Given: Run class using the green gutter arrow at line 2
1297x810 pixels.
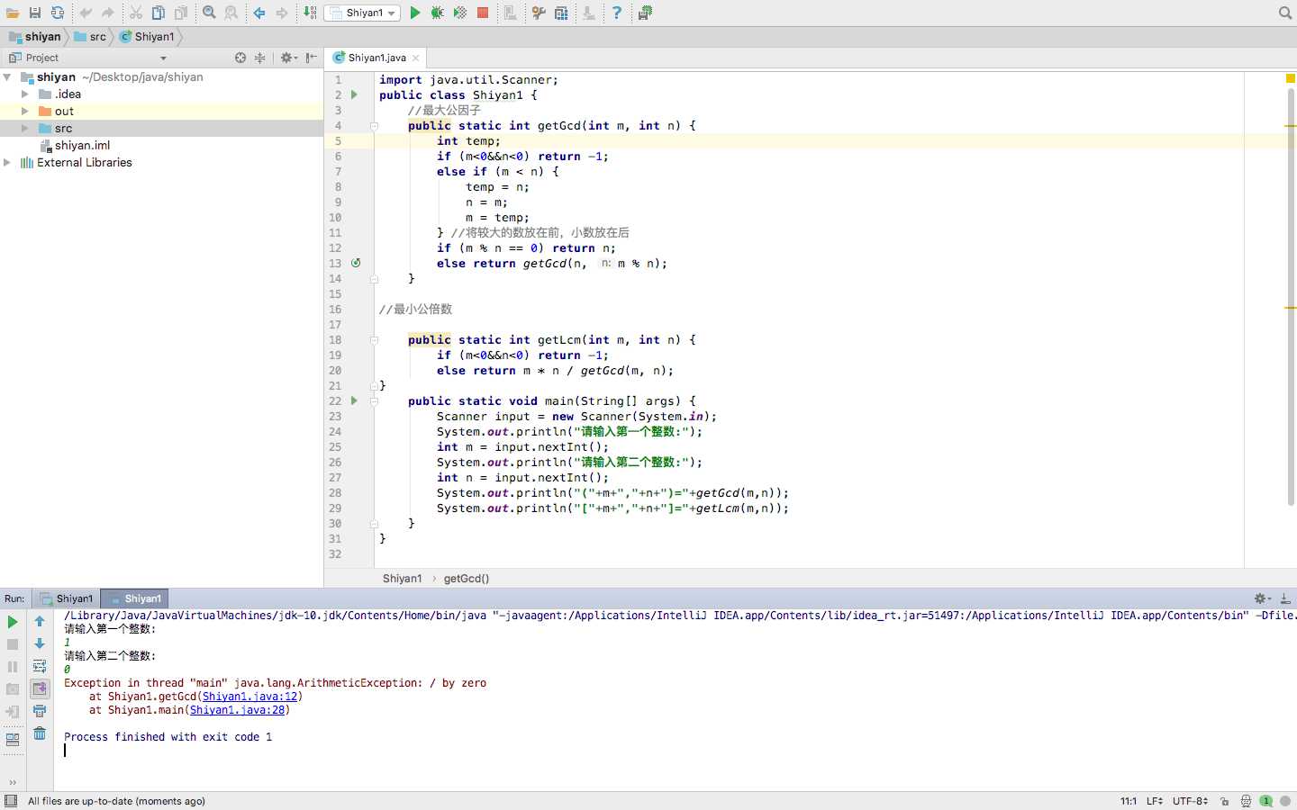Looking at the screenshot, I should coord(354,94).
